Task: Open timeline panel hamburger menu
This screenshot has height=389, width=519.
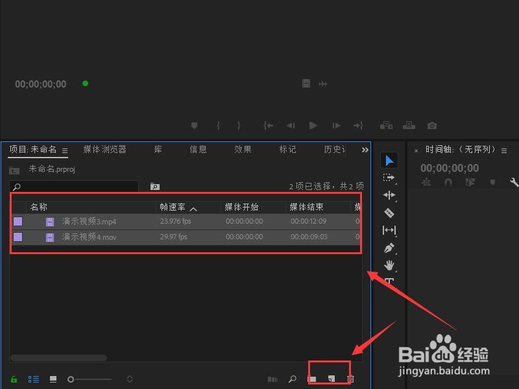Action: click(504, 151)
